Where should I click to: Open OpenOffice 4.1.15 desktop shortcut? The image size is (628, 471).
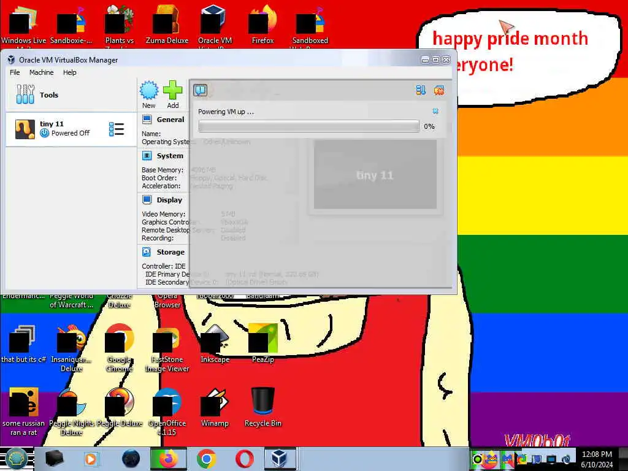[167, 410]
